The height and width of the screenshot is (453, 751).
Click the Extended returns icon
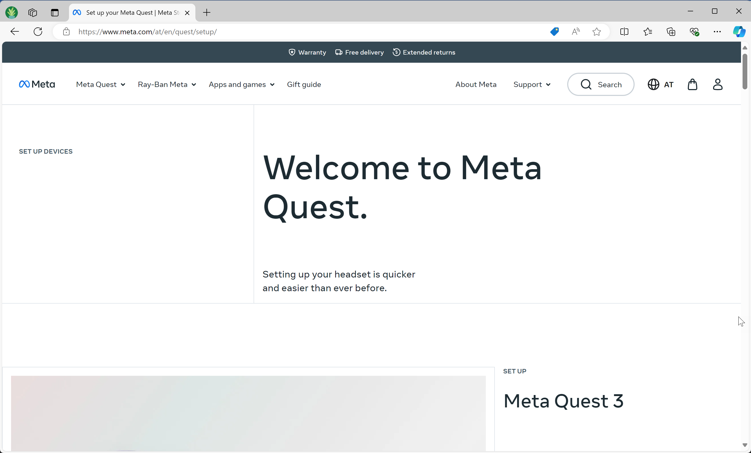tap(396, 52)
